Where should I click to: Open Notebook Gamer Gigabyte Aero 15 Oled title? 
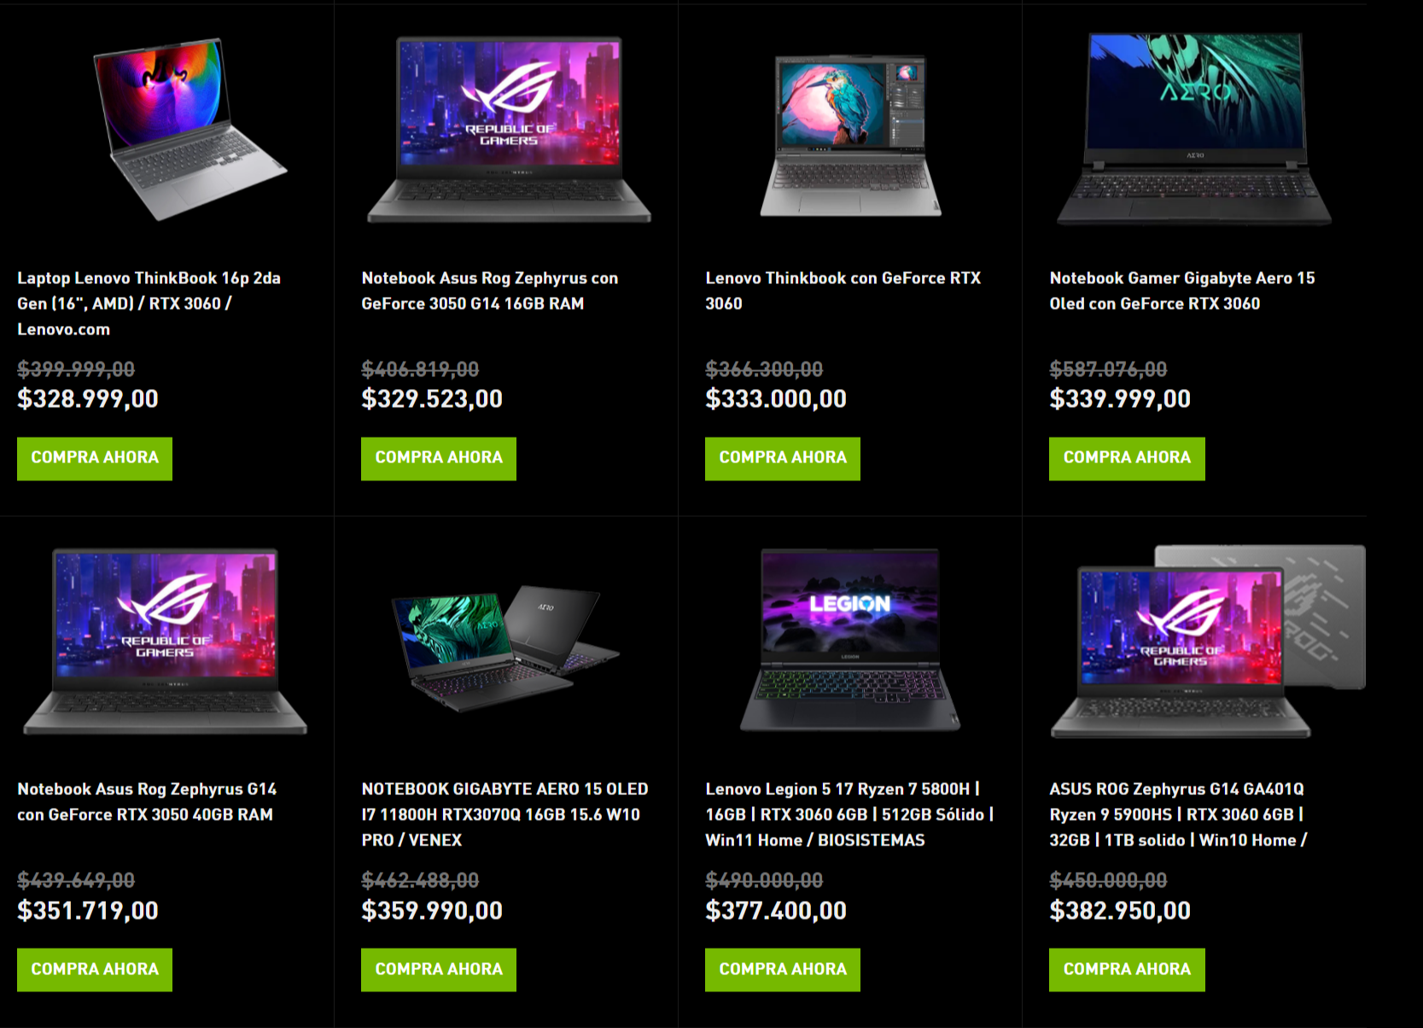point(1182,290)
